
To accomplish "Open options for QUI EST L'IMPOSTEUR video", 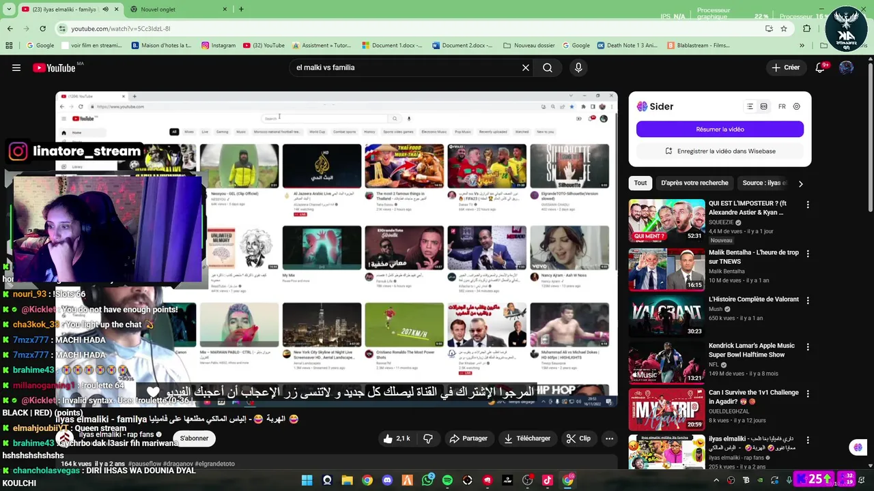I will point(808,205).
